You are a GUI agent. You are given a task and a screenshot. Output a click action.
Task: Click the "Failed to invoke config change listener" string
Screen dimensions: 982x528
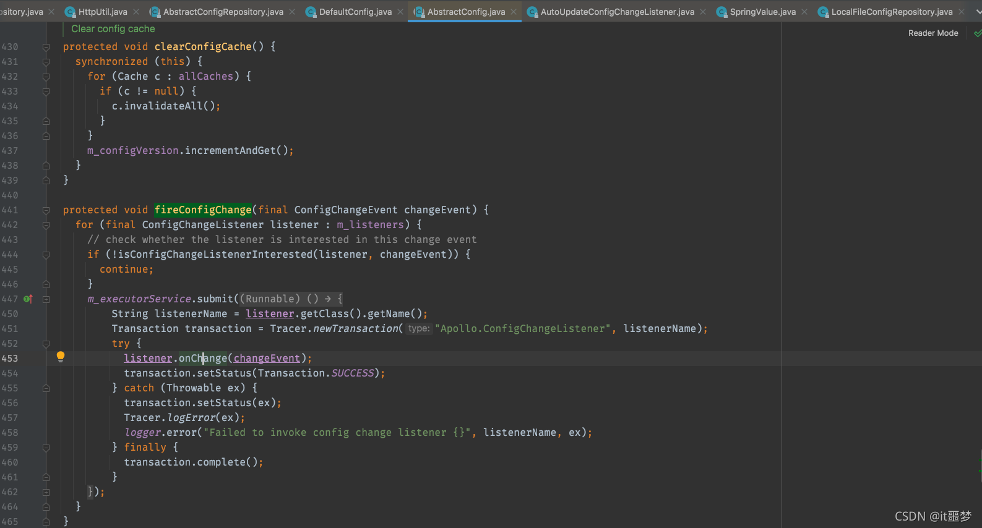[x=337, y=433]
